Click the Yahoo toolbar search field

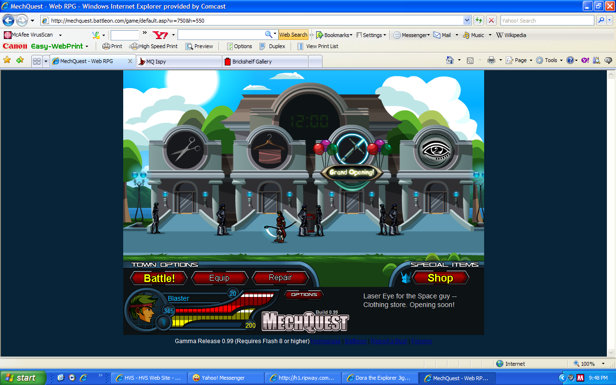click(221, 35)
